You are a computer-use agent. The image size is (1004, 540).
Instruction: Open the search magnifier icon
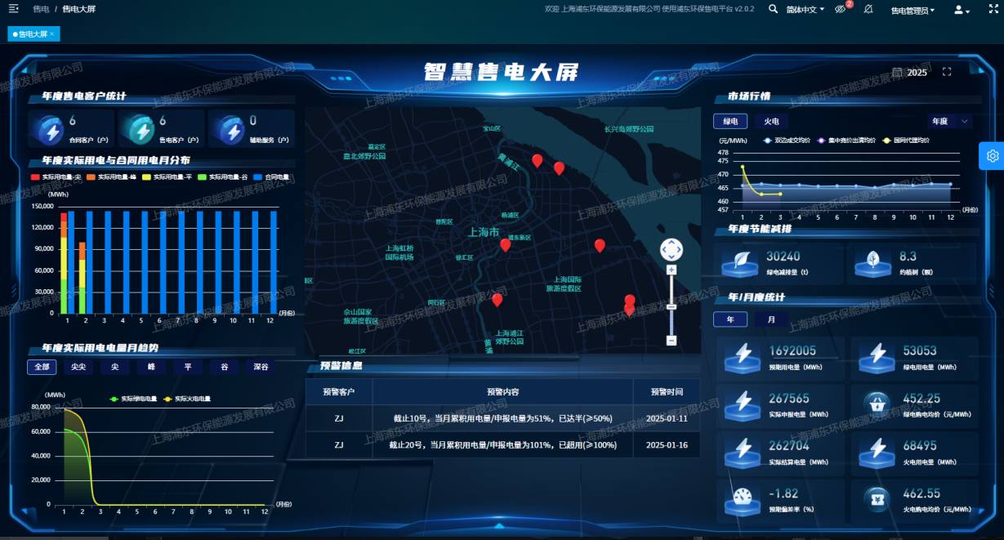point(773,9)
